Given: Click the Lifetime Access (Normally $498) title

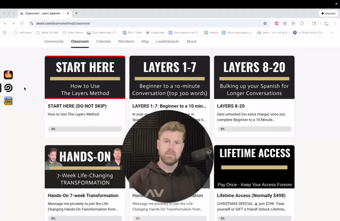Looking at the screenshot, I should (251, 195).
